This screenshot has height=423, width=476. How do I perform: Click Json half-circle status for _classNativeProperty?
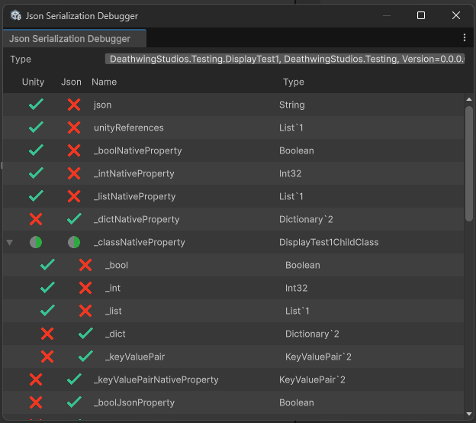tap(74, 242)
